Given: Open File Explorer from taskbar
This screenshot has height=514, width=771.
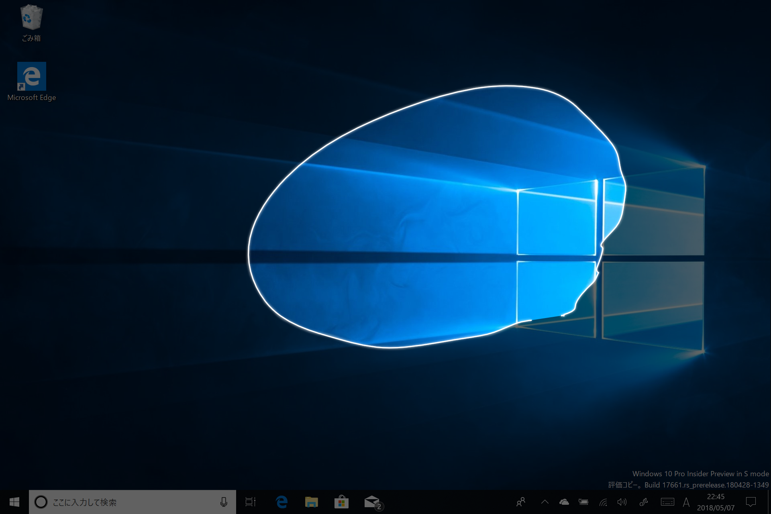Looking at the screenshot, I should (x=312, y=502).
